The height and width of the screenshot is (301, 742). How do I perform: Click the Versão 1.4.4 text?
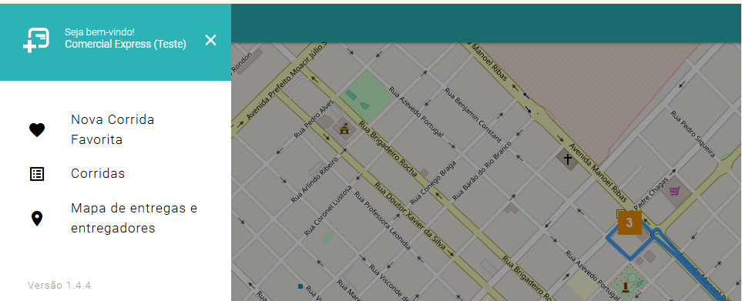tap(59, 286)
